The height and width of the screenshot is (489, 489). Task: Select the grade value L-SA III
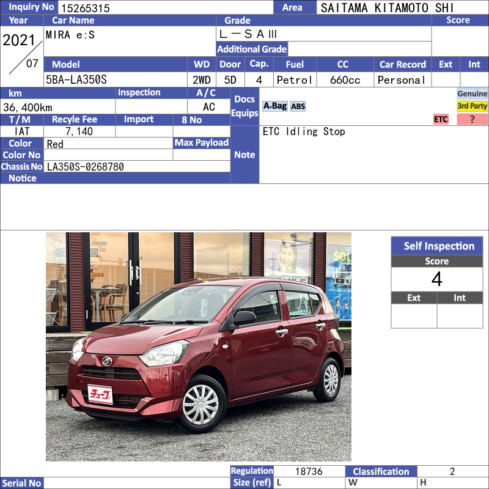coord(248,34)
